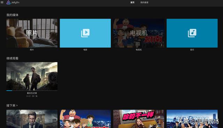Open the Conan cartoon thumbnail in 接下来
This screenshot has height=128, width=223.
pos(85,119)
